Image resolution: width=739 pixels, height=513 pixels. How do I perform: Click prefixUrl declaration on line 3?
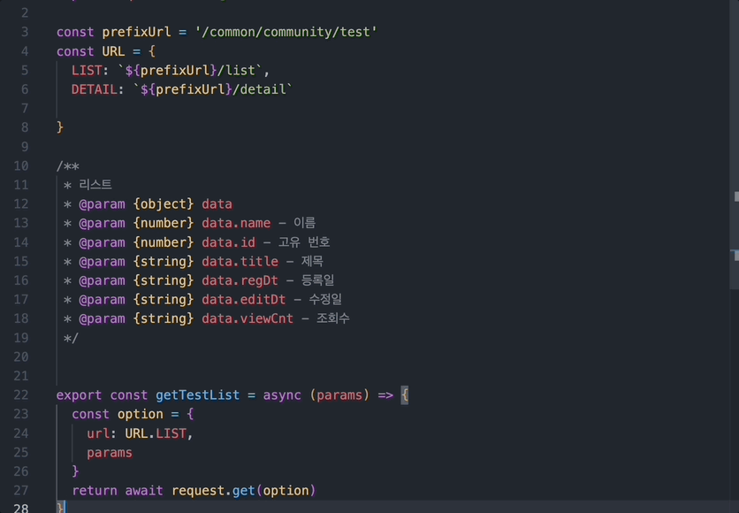coord(136,32)
